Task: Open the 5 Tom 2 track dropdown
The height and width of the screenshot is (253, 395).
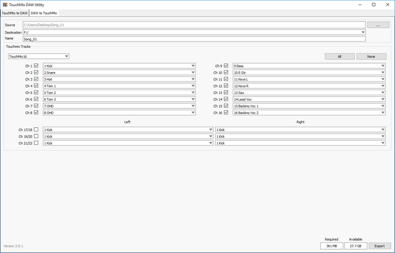Action: (x=119, y=93)
